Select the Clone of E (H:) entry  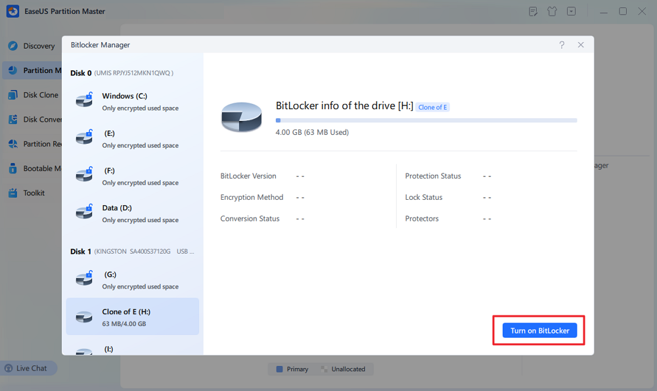133,316
